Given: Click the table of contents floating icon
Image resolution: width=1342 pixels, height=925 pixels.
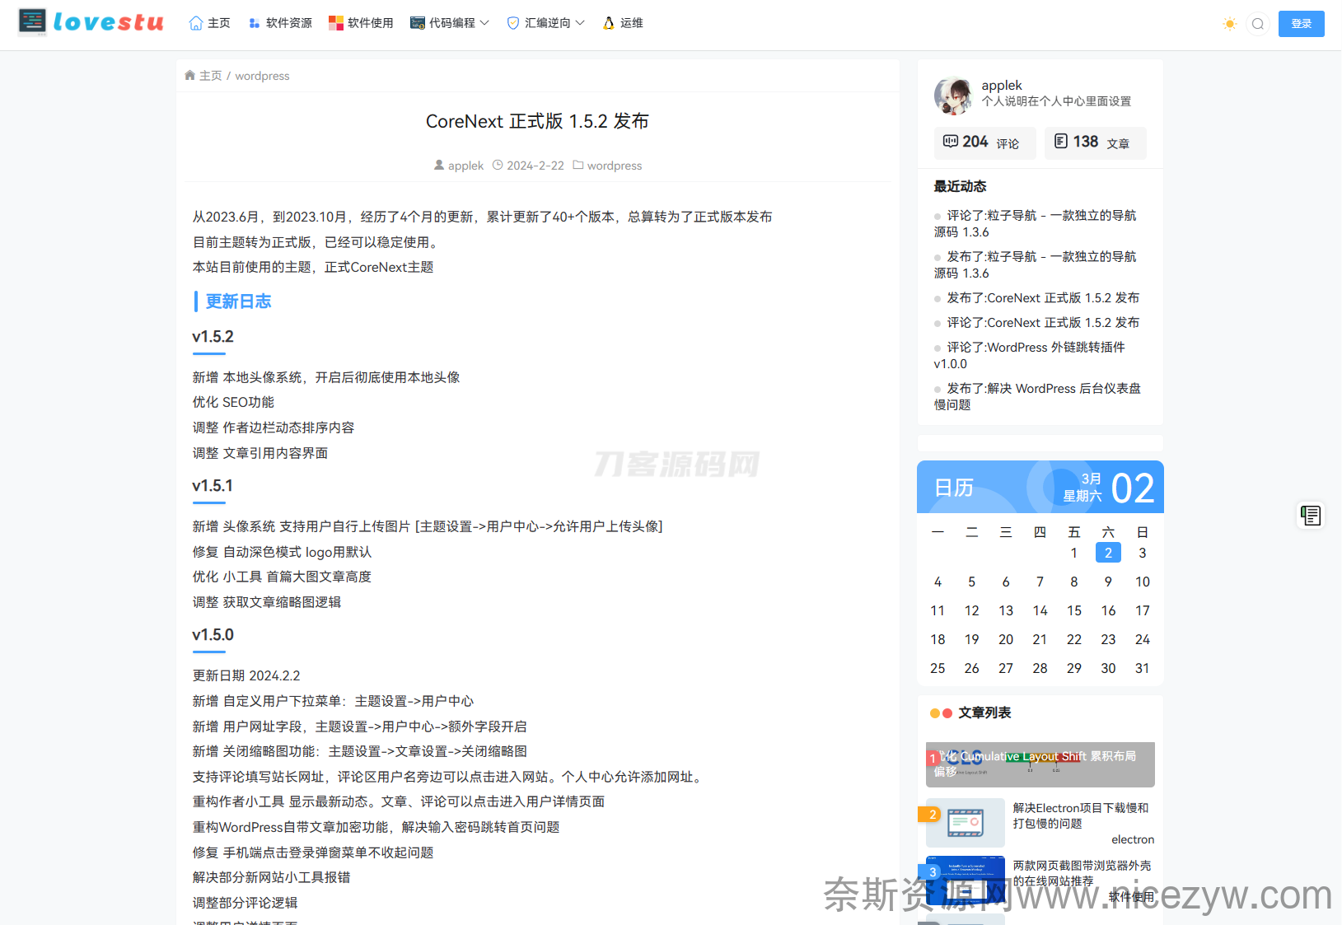Looking at the screenshot, I should pos(1311,516).
